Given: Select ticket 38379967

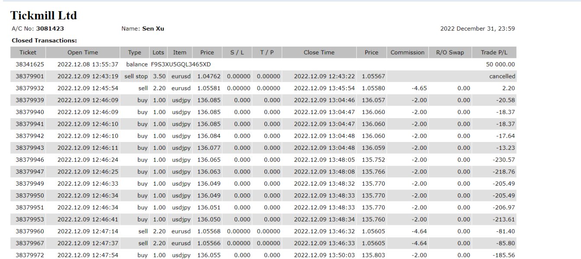Looking at the screenshot, I should click(29, 243).
